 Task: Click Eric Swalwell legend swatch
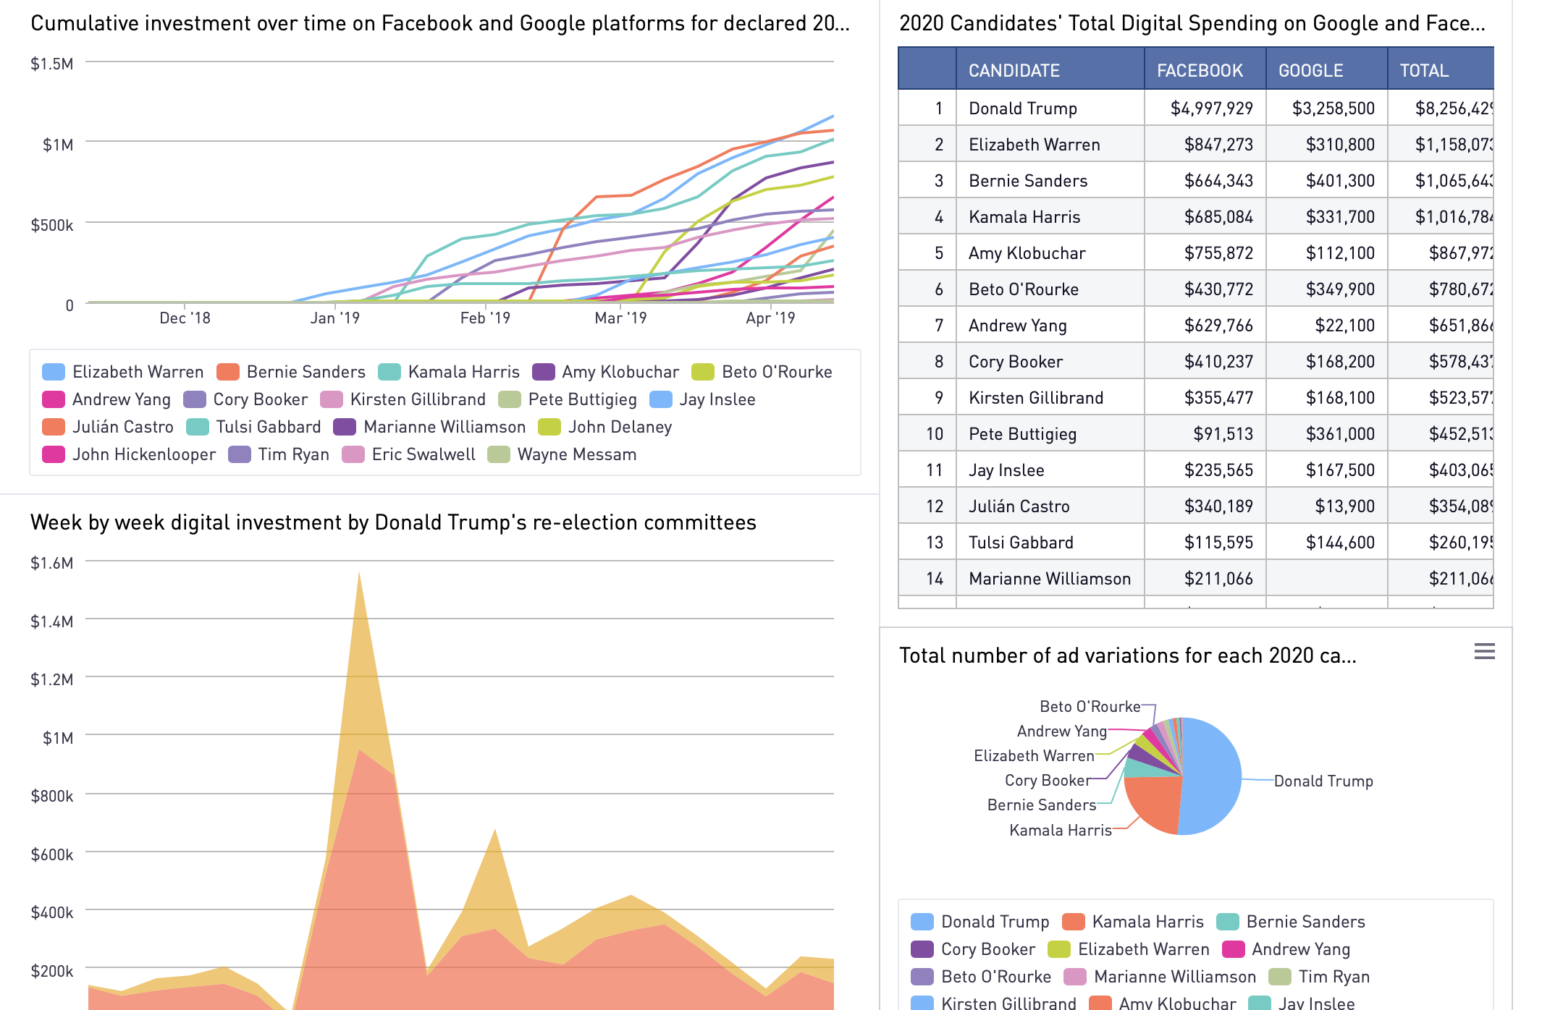pyautogui.click(x=353, y=454)
